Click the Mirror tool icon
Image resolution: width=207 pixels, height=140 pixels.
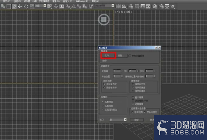(x=118, y=6)
